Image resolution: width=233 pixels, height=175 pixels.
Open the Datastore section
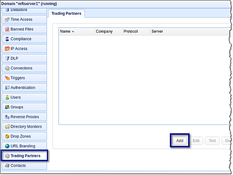click(x=24, y=11)
